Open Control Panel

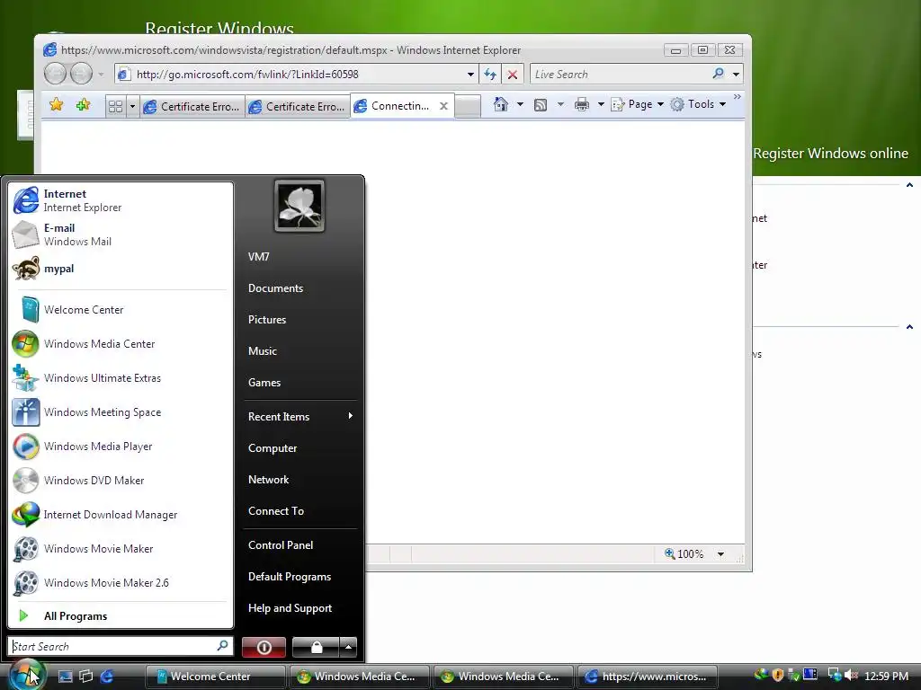(300, 545)
